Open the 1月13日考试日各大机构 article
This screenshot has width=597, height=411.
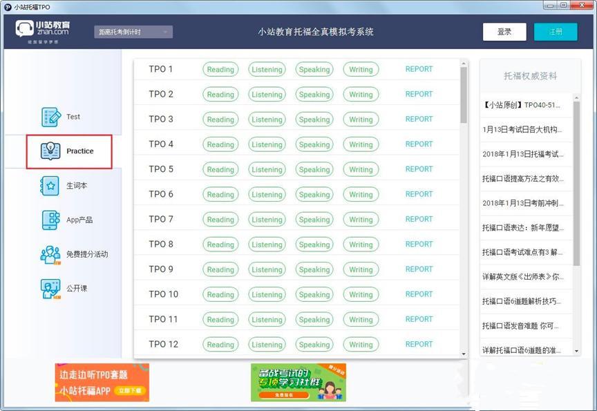click(522, 129)
